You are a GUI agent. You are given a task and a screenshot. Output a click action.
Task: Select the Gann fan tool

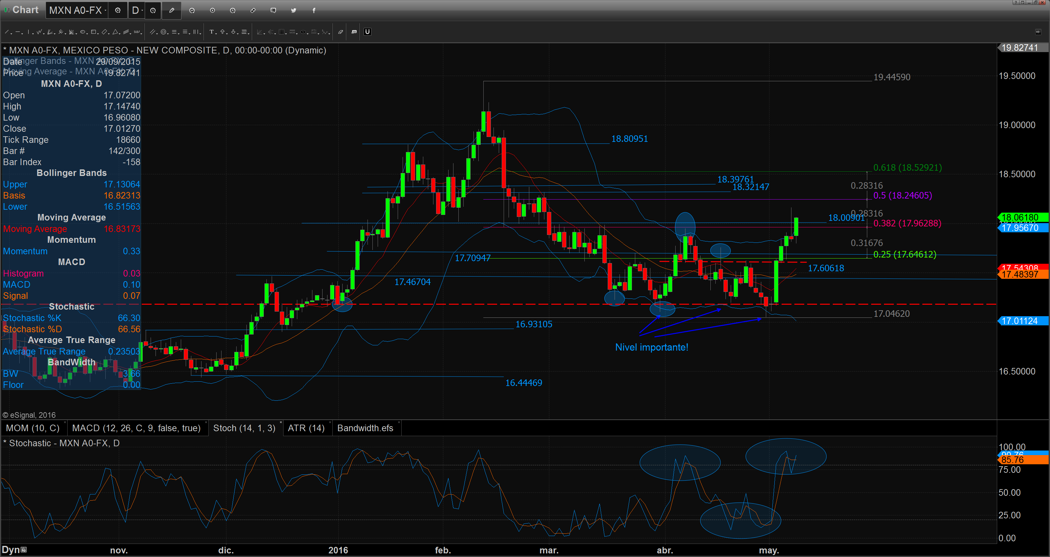click(50, 32)
